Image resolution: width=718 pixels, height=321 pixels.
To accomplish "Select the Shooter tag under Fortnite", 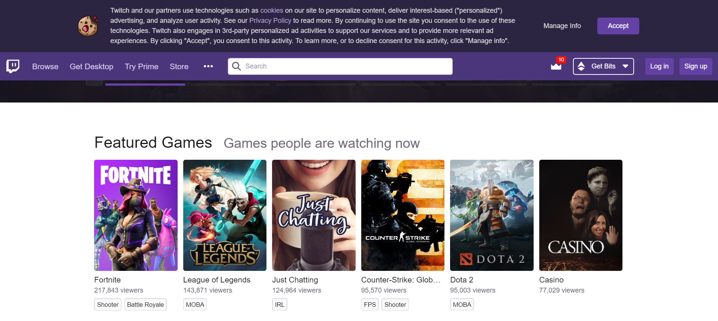I will [108, 305].
